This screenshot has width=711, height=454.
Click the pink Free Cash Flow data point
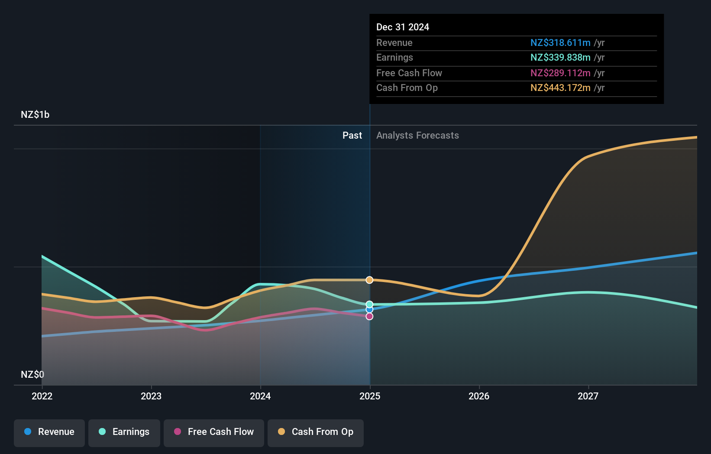[369, 316]
